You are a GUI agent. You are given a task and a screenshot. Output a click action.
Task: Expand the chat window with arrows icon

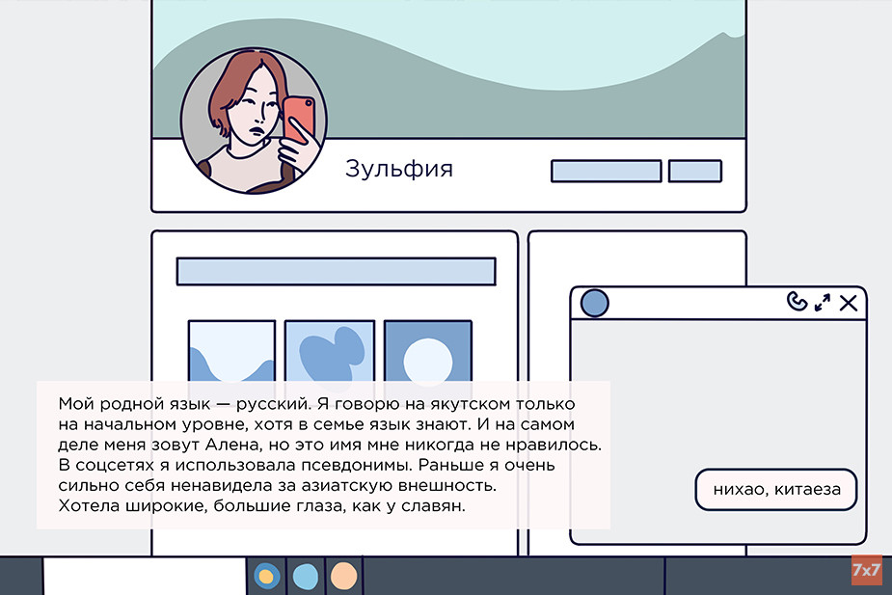click(822, 303)
